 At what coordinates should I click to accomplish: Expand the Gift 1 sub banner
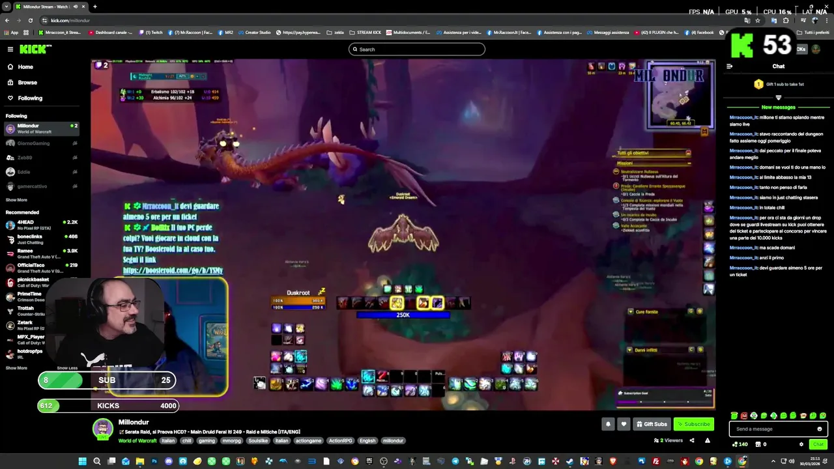(779, 98)
